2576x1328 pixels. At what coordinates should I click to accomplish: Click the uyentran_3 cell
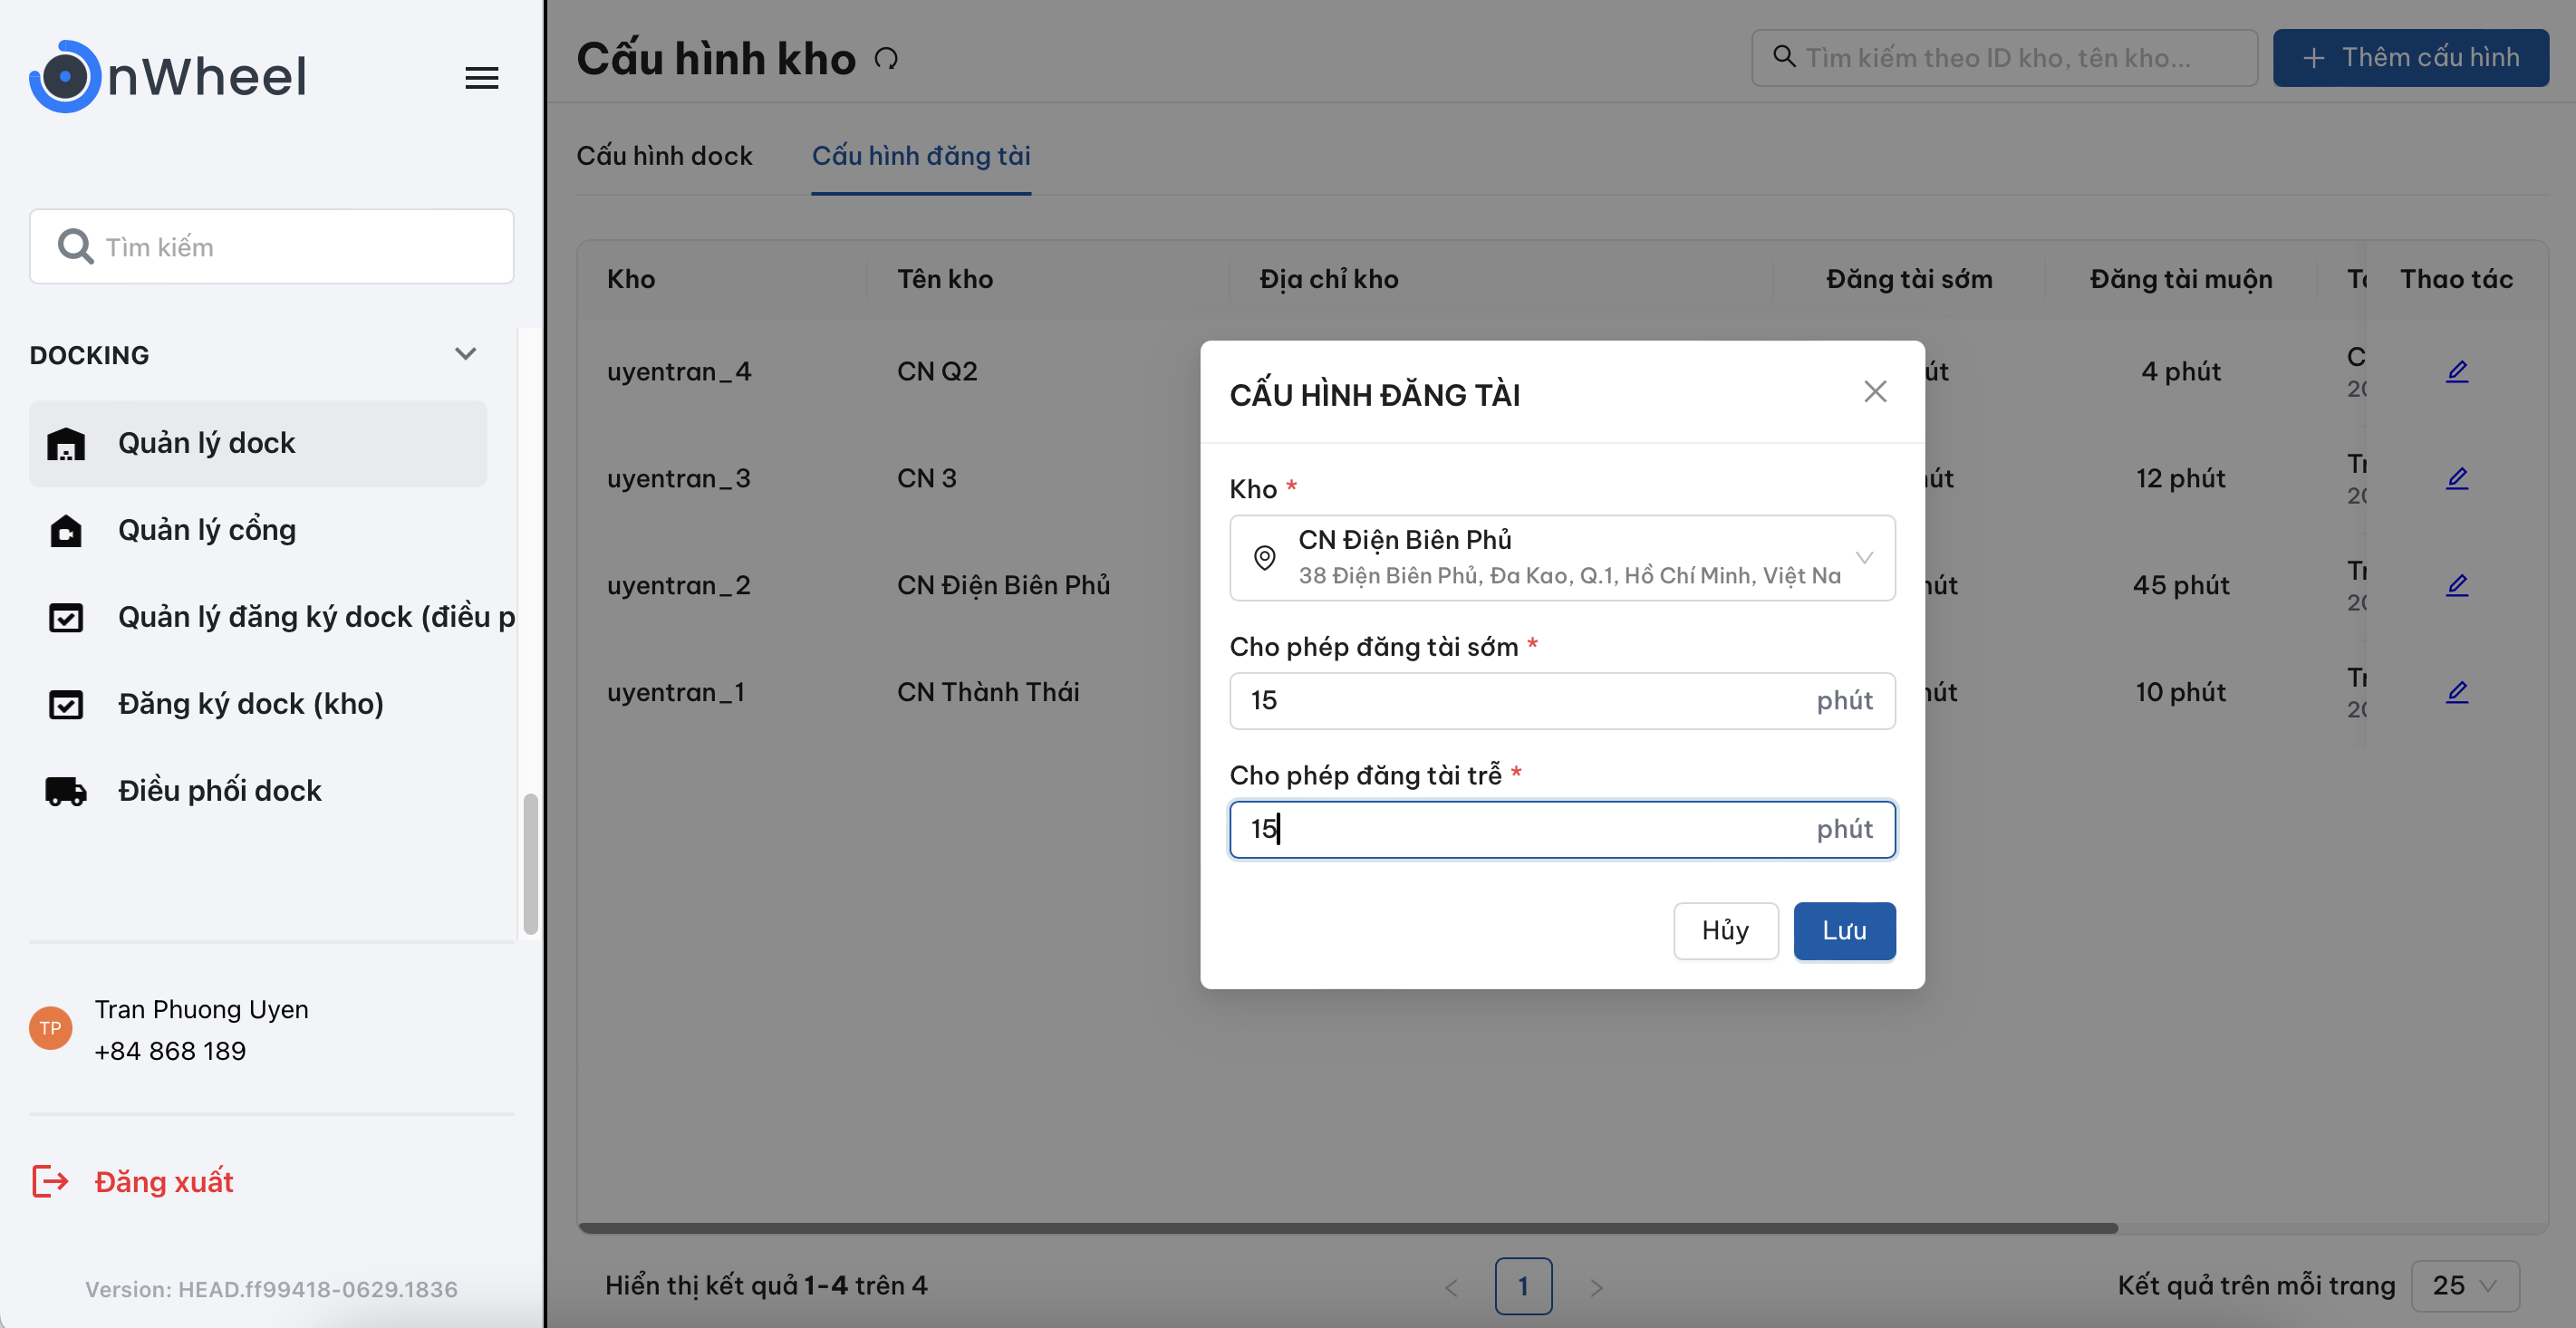[x=679, y=479]
